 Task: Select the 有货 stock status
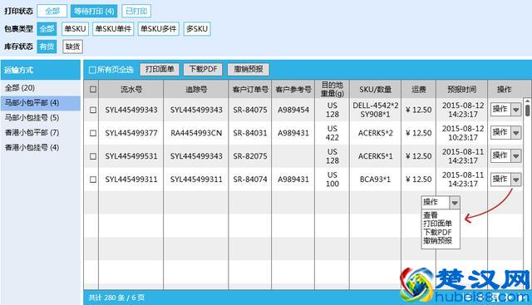click(x=47, y=47)
